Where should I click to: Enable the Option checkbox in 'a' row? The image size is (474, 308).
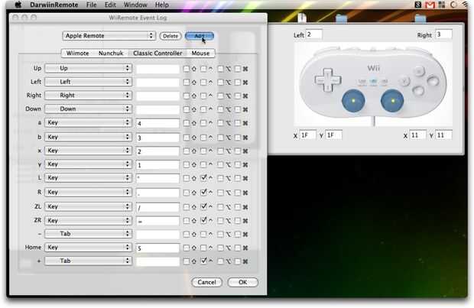click(220, 123)
